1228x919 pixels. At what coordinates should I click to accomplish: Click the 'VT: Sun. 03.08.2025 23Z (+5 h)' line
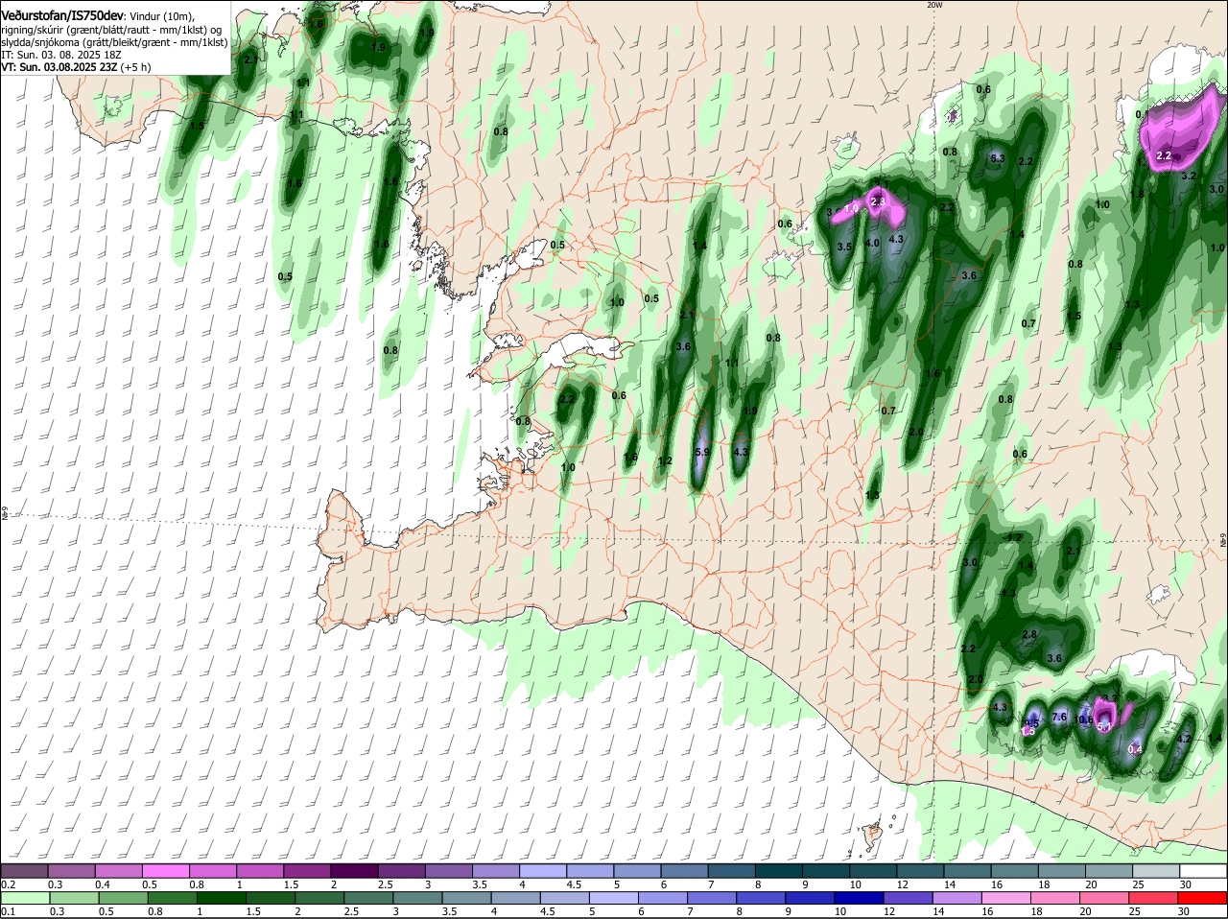click(x=75, y=67)
